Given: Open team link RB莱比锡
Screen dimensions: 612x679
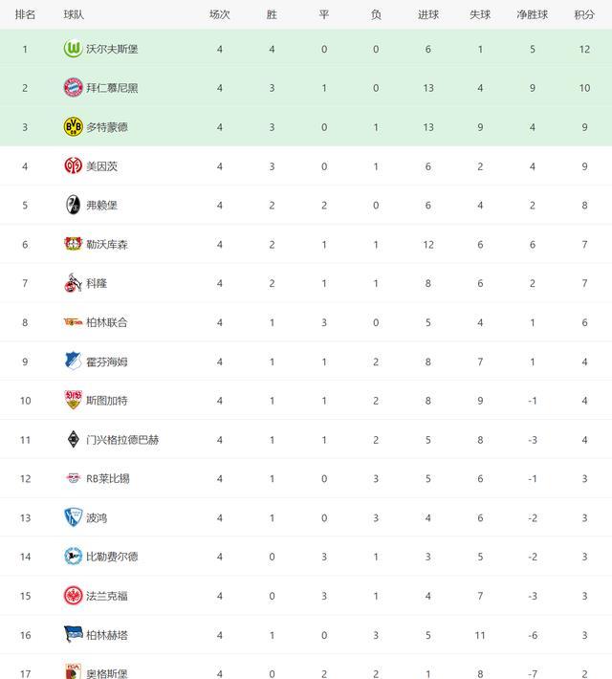Looking at the screenshot, I should 108,479.
